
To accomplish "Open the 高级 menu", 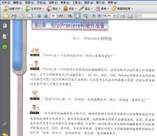I will (89, 3).
